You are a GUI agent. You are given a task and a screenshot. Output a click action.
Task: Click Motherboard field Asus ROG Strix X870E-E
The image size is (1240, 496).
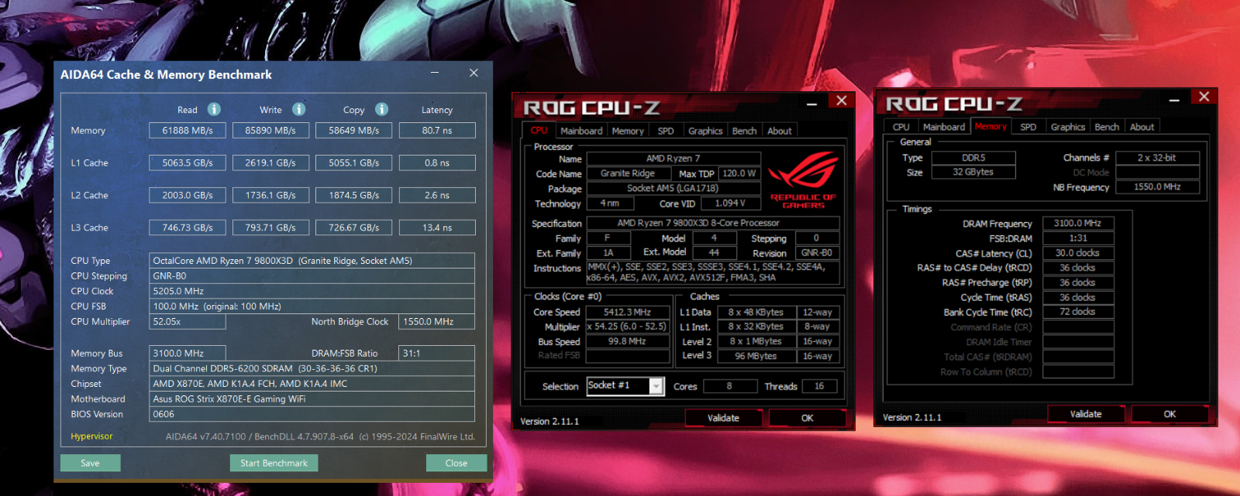(312, 399)
